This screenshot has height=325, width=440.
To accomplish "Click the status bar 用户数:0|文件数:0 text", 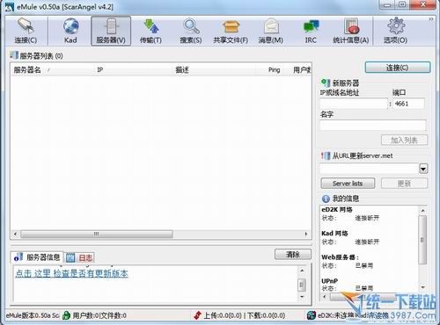I will point(99,315).
